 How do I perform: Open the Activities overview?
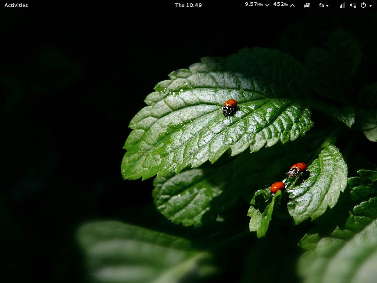pyautogui.click(x=16, y=5)
